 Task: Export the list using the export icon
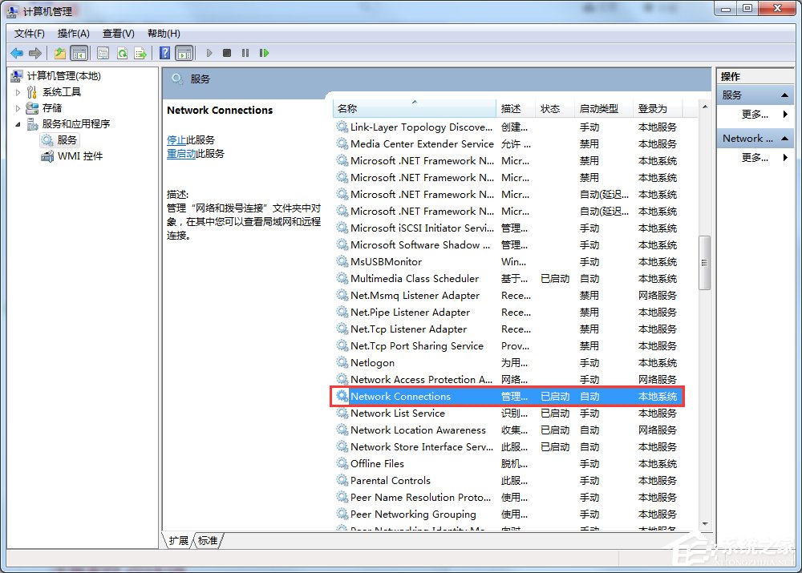point(140,53)
